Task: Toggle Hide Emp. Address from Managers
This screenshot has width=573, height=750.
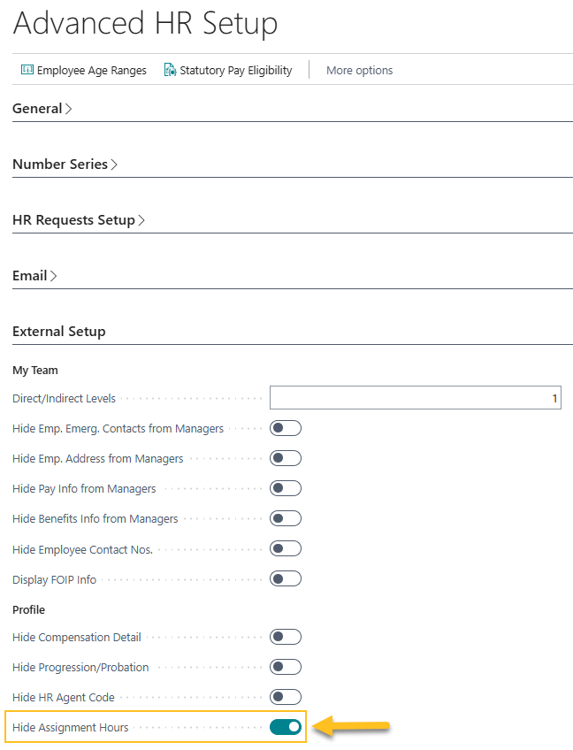Action: coord(285,457)
